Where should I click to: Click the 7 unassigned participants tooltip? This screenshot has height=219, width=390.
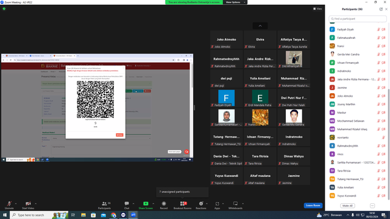pyautogui.click(x=182, y=192)
